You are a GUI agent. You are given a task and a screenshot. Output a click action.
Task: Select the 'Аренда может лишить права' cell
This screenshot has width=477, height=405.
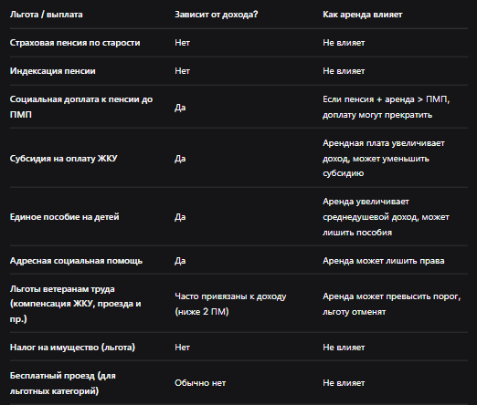pos(384,261)
